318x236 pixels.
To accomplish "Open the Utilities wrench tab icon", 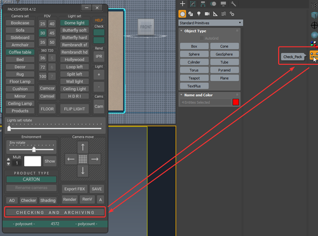I will (x=233, y=4).
